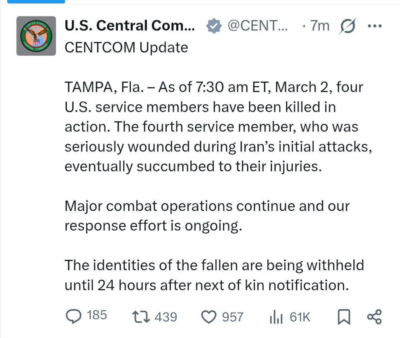
Task: View the CENTCOM profile avatar image
Action: (36, 36)
